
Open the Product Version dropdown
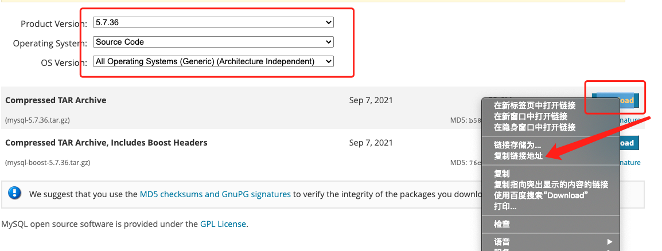213,22
